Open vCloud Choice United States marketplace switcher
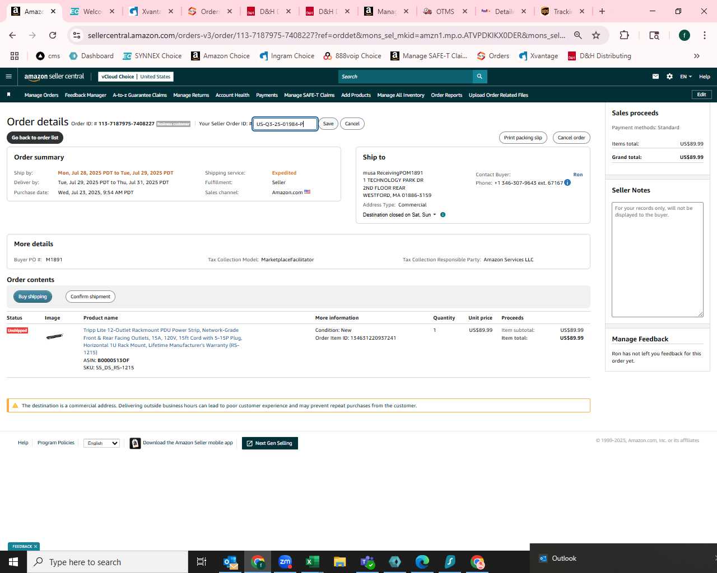Image resolution: width=717 pixels, height=573 pixels. click(x=136, y=77)
